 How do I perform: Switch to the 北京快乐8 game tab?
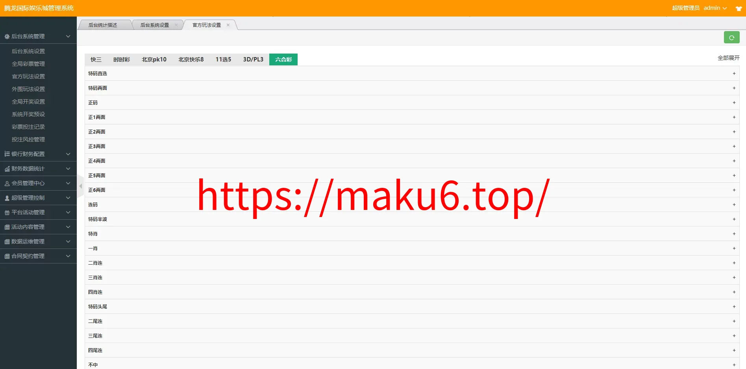click(x=191, y=59)
